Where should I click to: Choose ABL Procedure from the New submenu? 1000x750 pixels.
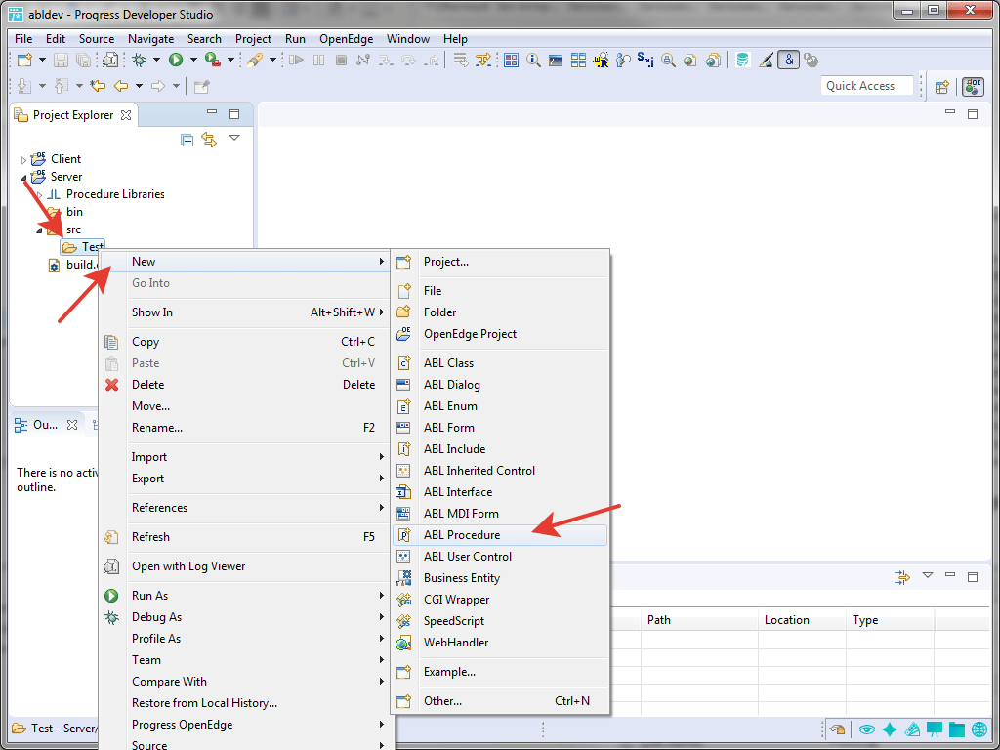click(500, 535)
